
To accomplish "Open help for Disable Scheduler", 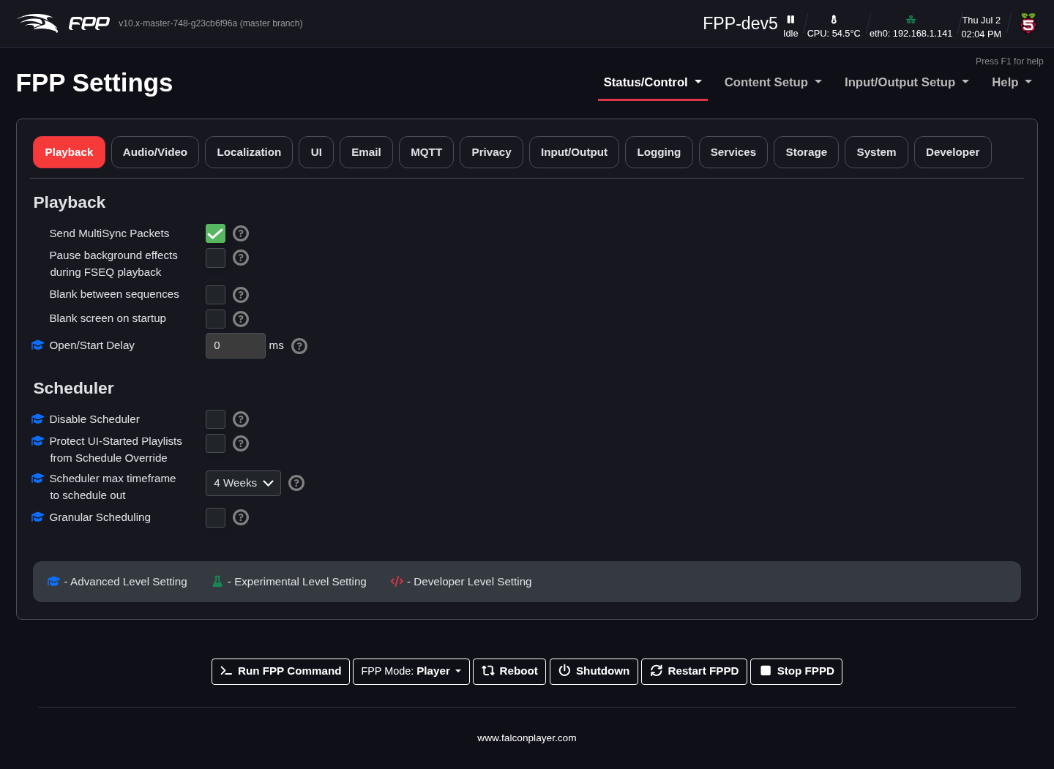I will click(241, 419).
